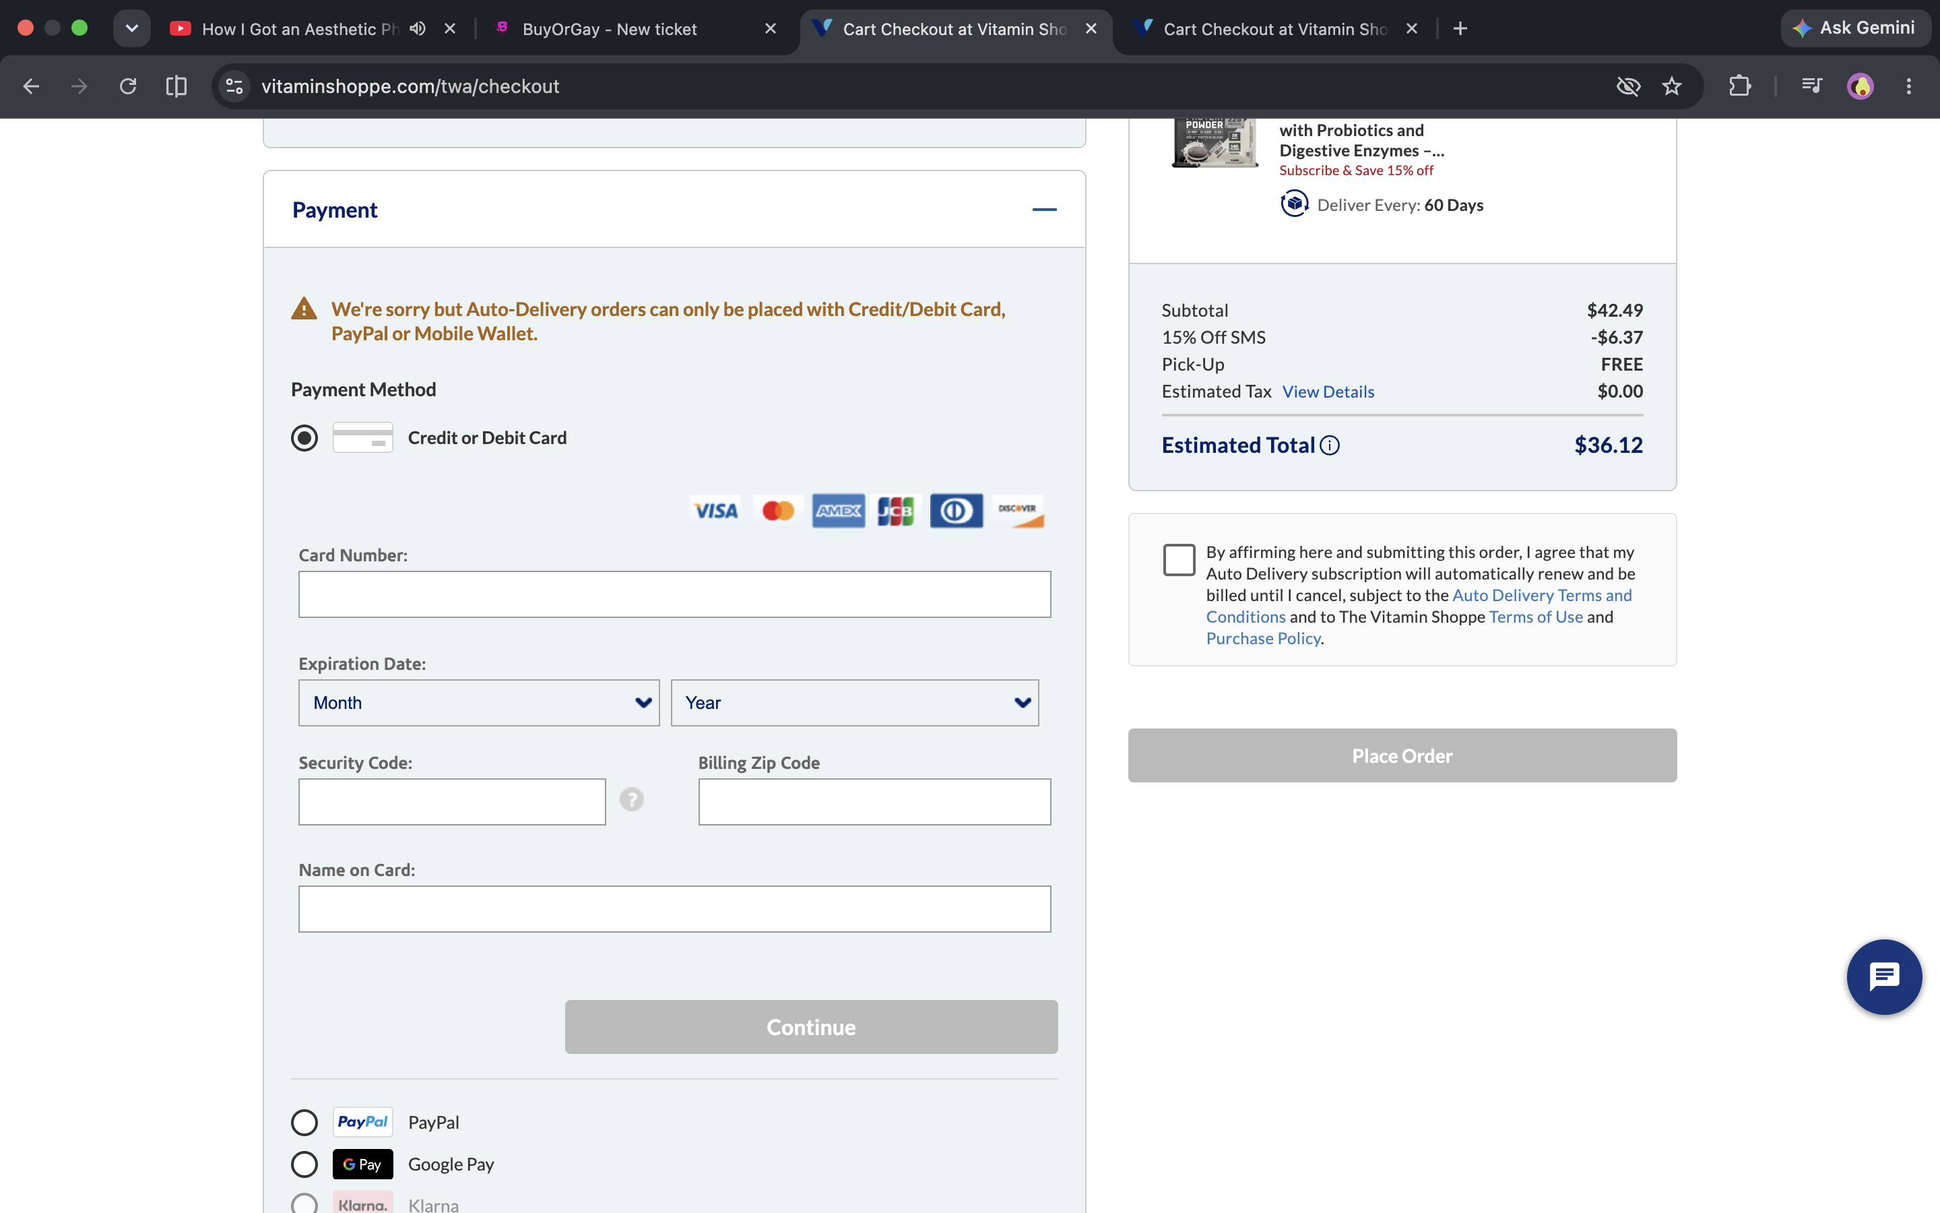Bookmark this page with the star icon
The height and width of the screenshot is (1213, 1940).
coord(1671,86)
